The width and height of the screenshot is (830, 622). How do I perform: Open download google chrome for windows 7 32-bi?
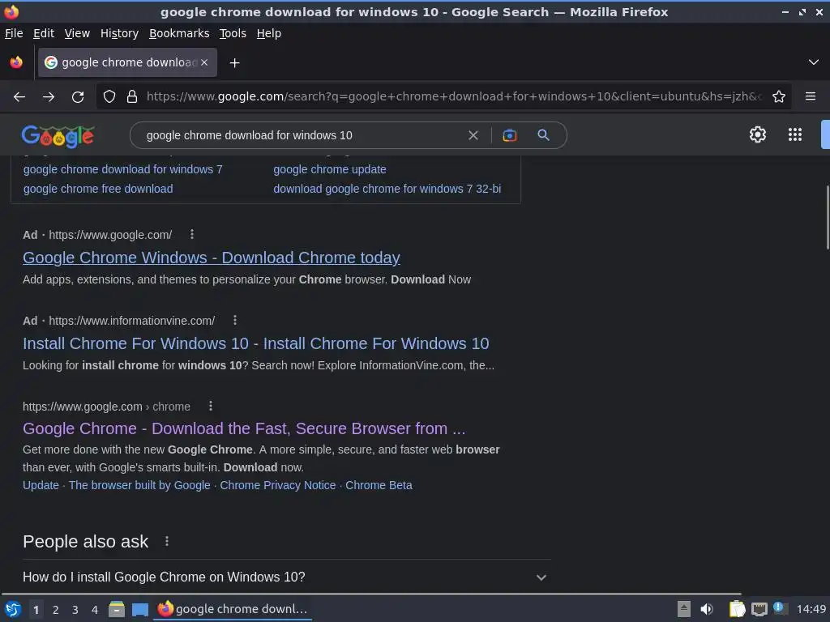tap(387, 189)
